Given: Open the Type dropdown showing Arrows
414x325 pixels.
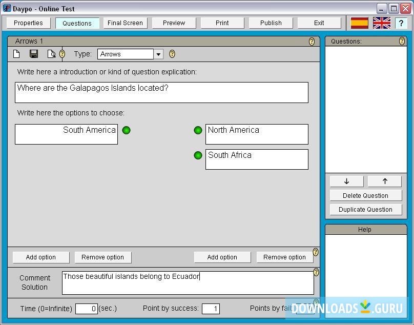Looking at the screenshot, I should coord(158,53).
